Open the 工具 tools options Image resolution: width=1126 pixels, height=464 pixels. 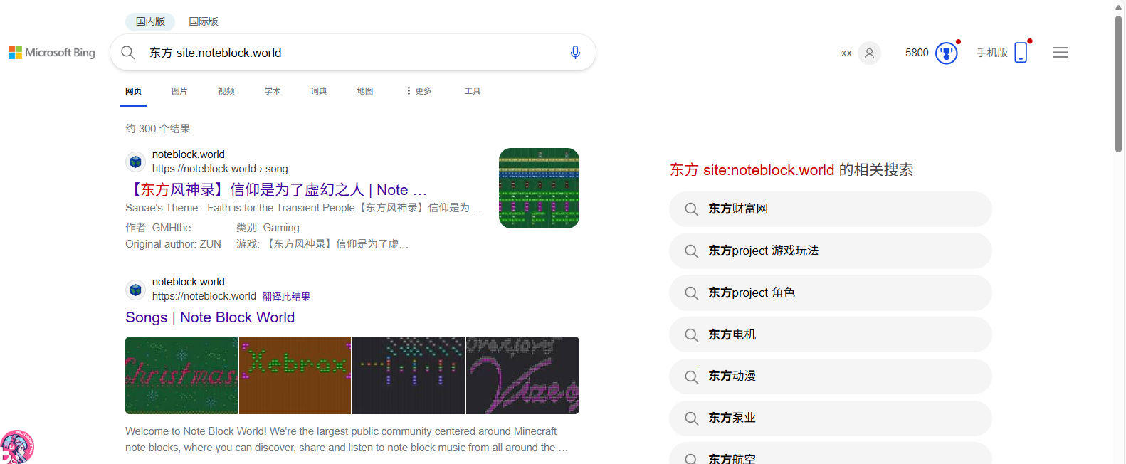473,91
